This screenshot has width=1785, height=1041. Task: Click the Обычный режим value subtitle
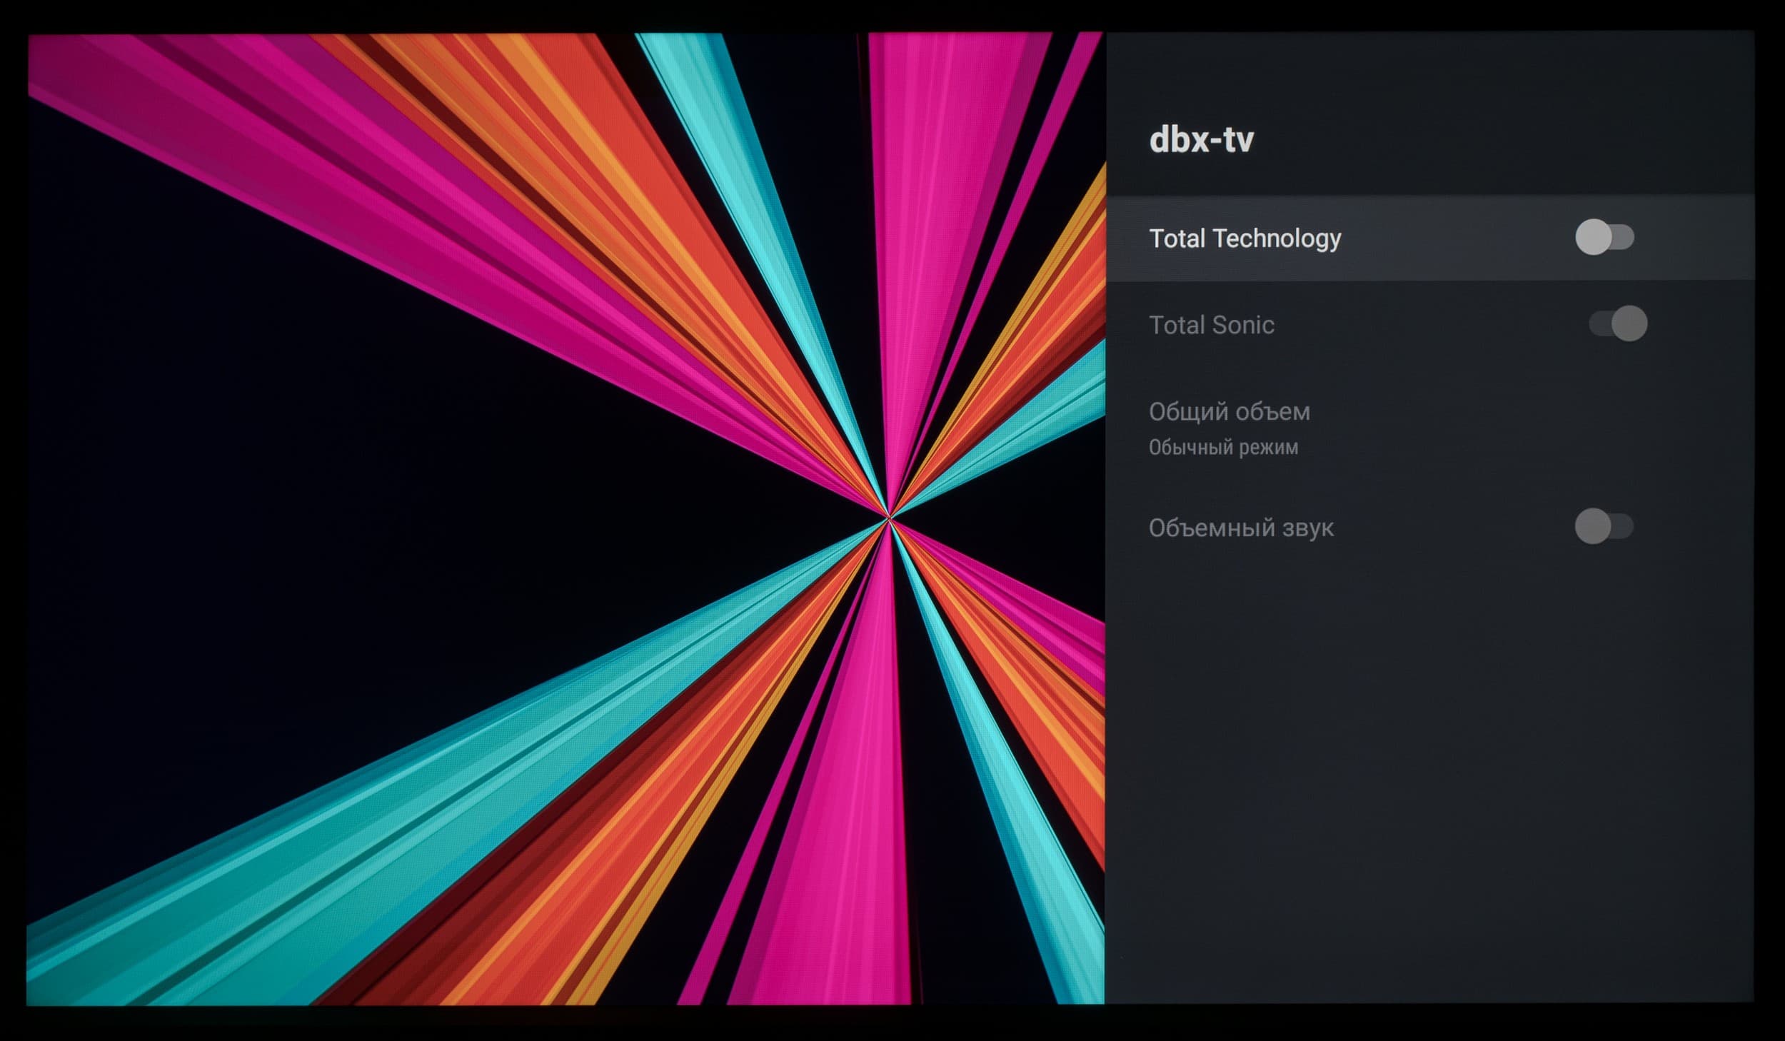coord(1223,448)
